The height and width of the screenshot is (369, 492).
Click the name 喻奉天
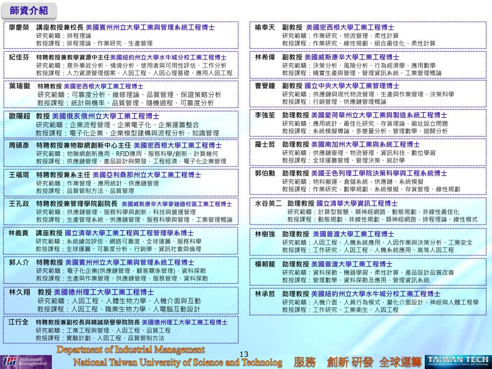(265, 27)
